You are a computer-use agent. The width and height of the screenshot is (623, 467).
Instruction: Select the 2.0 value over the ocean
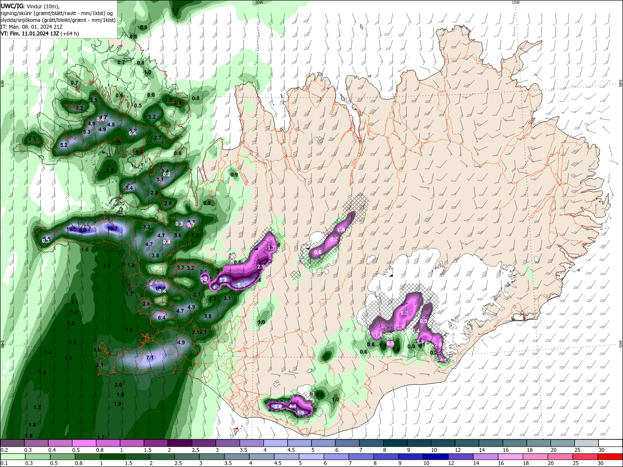coord(118,385)
